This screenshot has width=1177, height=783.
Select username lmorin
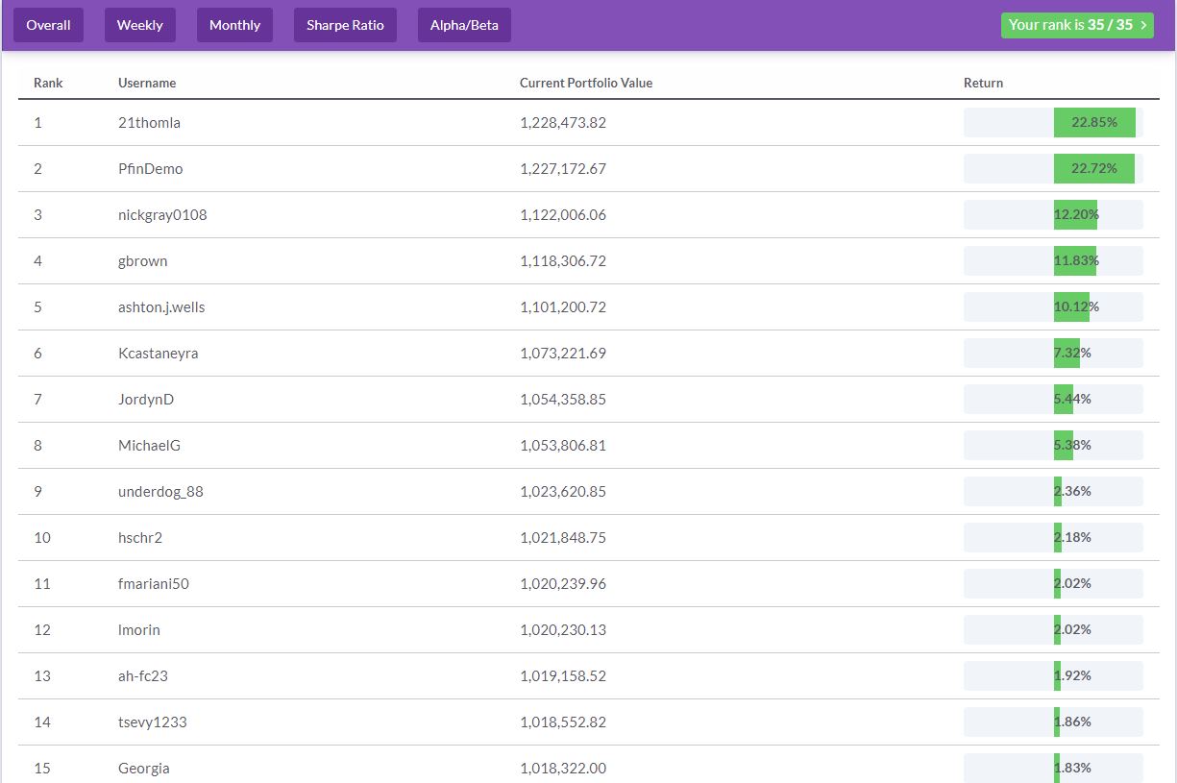point(139,630)
